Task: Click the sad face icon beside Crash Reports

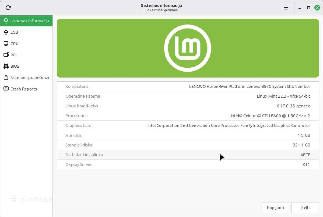Action: 6,89
